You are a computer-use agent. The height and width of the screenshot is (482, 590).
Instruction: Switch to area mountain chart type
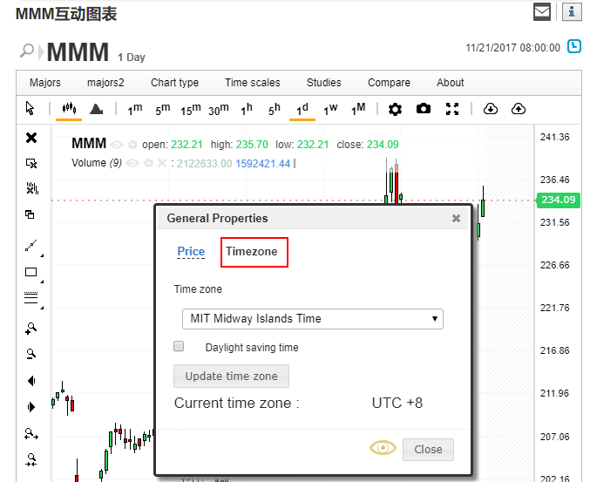point(97,109)
